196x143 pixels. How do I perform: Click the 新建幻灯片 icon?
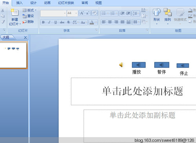(15, 13)
